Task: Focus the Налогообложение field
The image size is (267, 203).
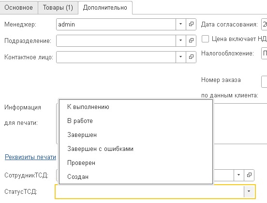Action: pos(264,54)
